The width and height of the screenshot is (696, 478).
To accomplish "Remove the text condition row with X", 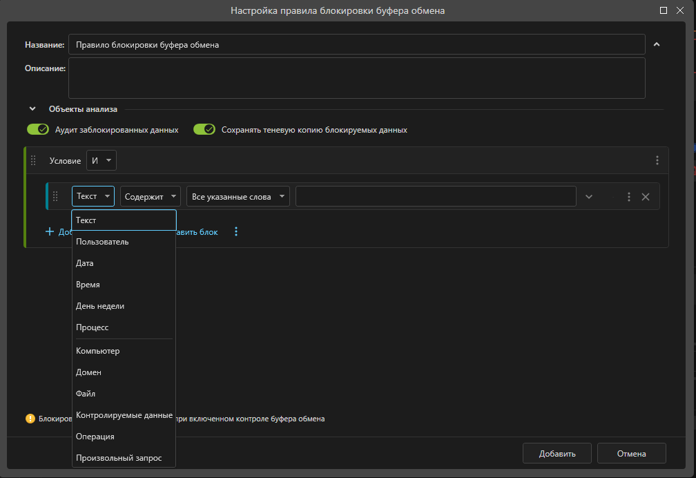I will click(x=646, y=197).
